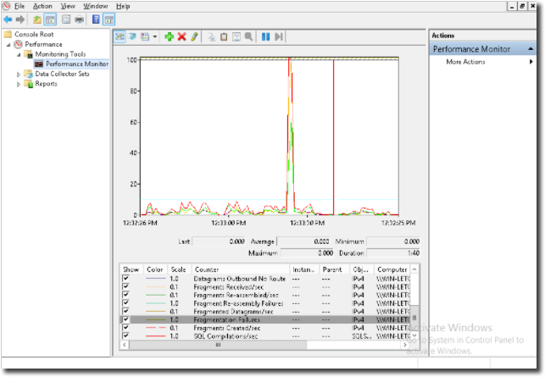Image resolution: width=545 pixels, height=377 pixels.
Task: Click Copy Properties icon
Action: [x=211, y=36]
